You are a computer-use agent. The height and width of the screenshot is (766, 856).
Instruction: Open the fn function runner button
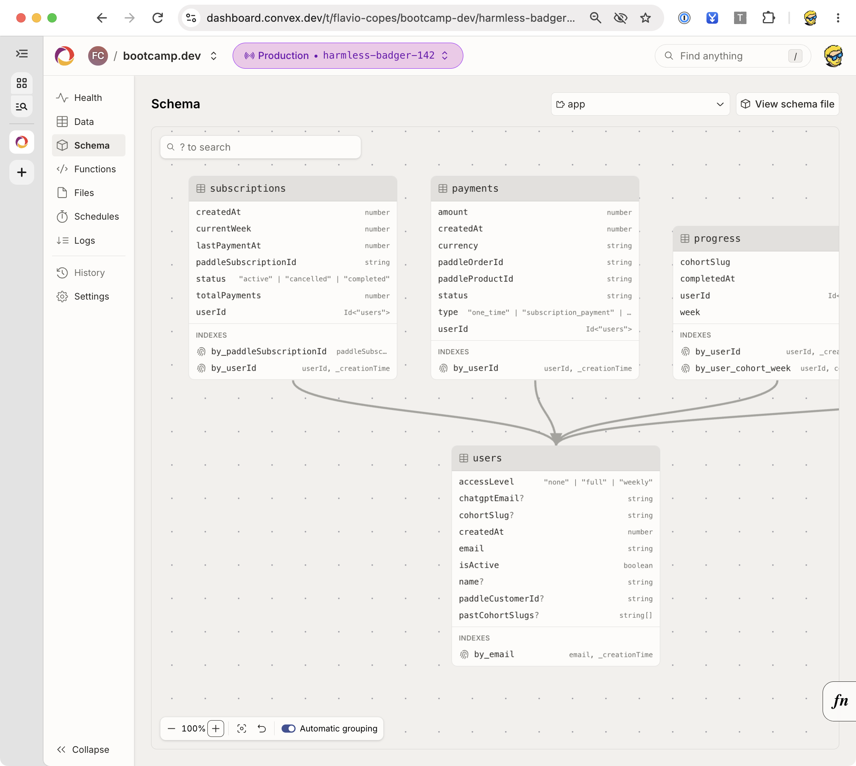[840, 701]
